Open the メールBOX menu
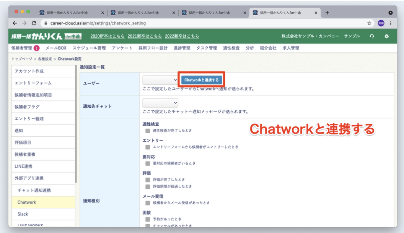This screenshot has height=233, width=404. tap(56, 48)
